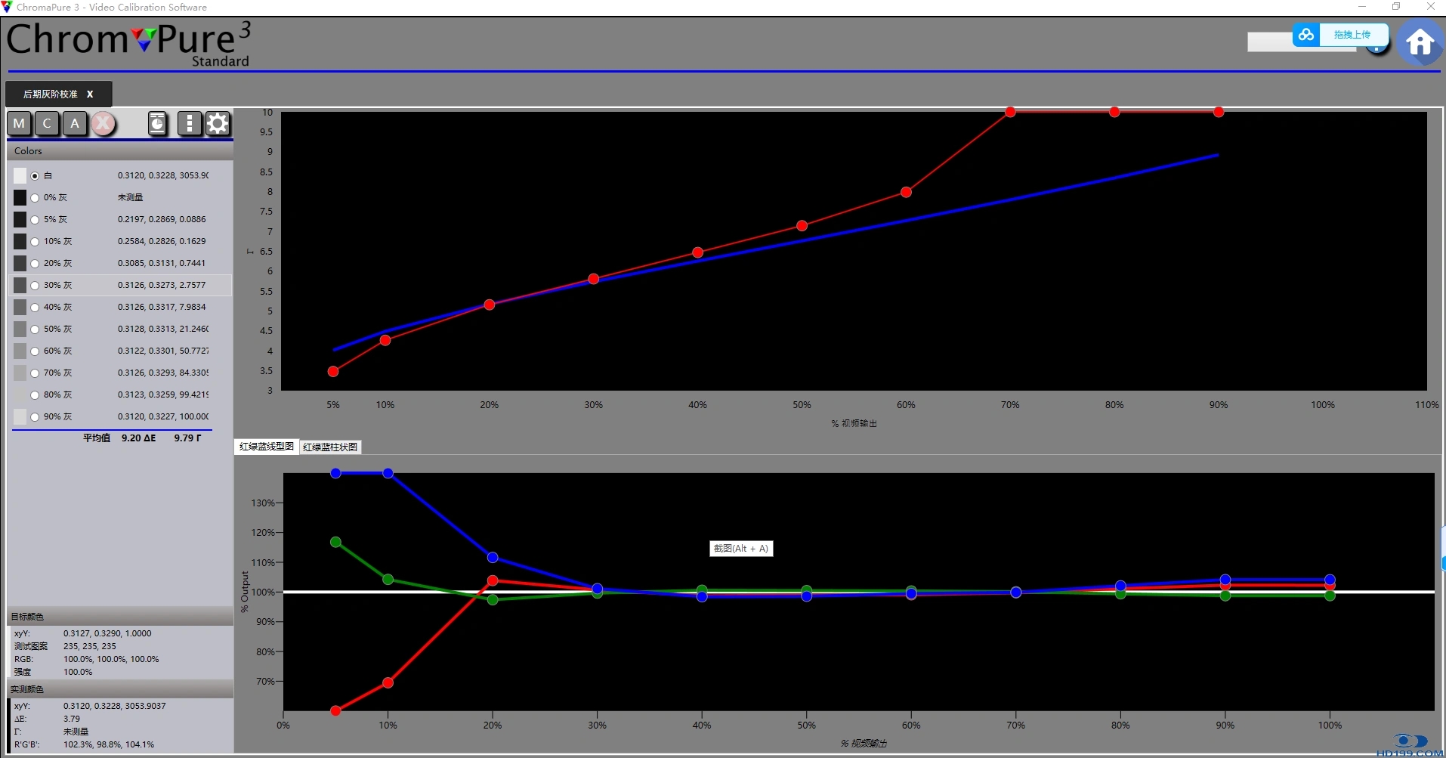Select the 后期灰阶校准 tab
Viewport: 1446px width, 758px height.
coord(51,94)
